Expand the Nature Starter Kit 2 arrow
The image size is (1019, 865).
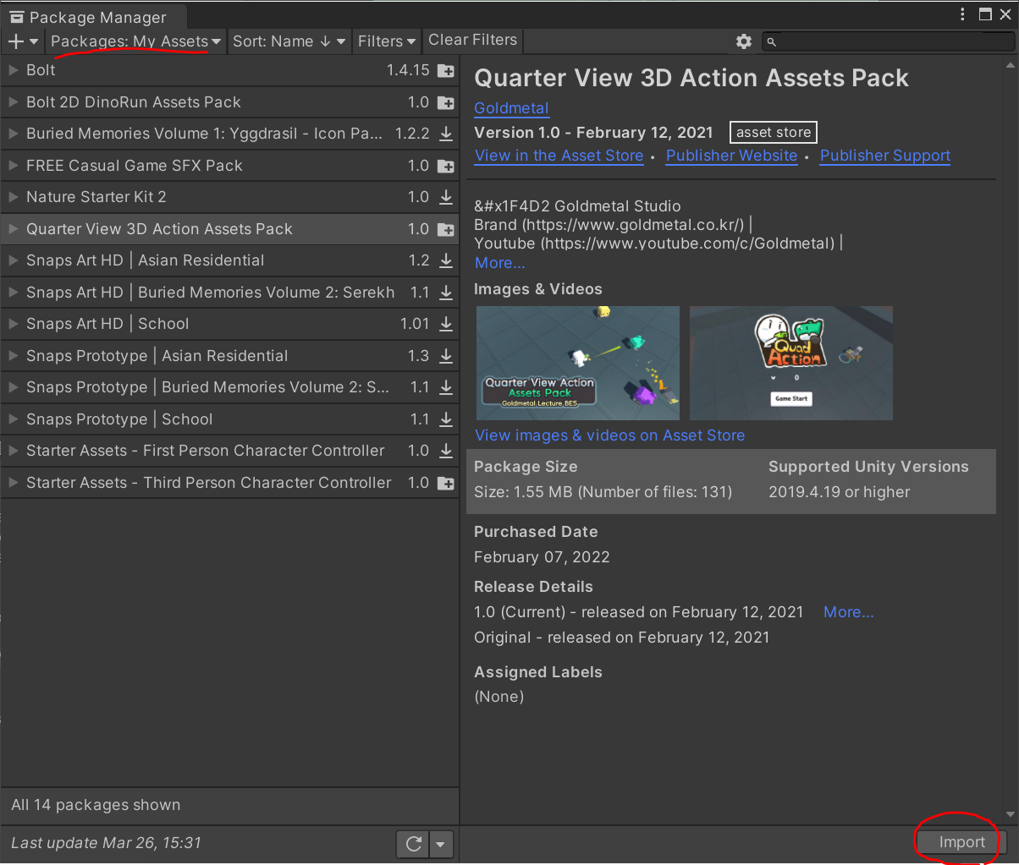point(13,197)
